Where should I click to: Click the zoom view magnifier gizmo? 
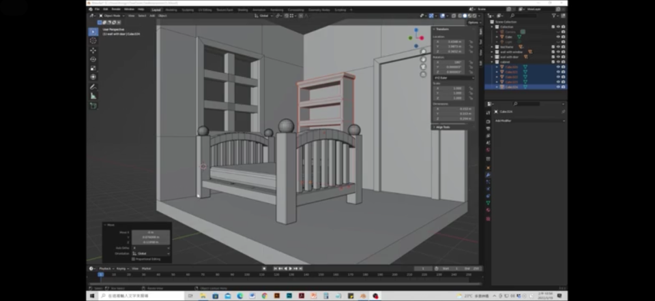423,52
